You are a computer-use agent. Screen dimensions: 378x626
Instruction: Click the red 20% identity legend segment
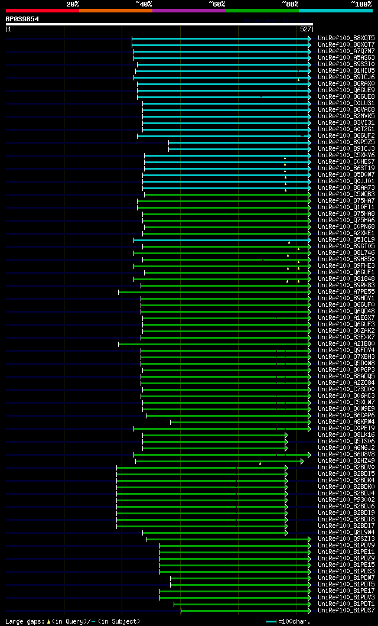pos(43,10)
